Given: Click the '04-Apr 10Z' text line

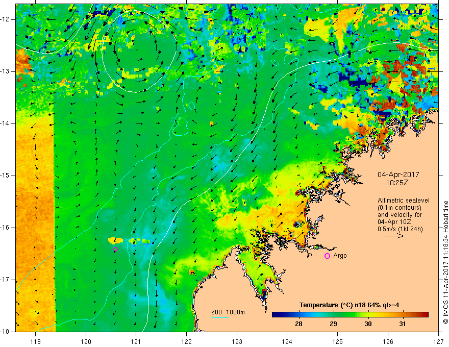Looking at the screenshot, I should pyautogui.click(x=393, y=222).
